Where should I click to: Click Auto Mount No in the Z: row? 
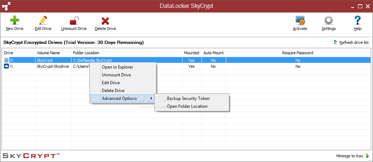[x=213, y=60]
